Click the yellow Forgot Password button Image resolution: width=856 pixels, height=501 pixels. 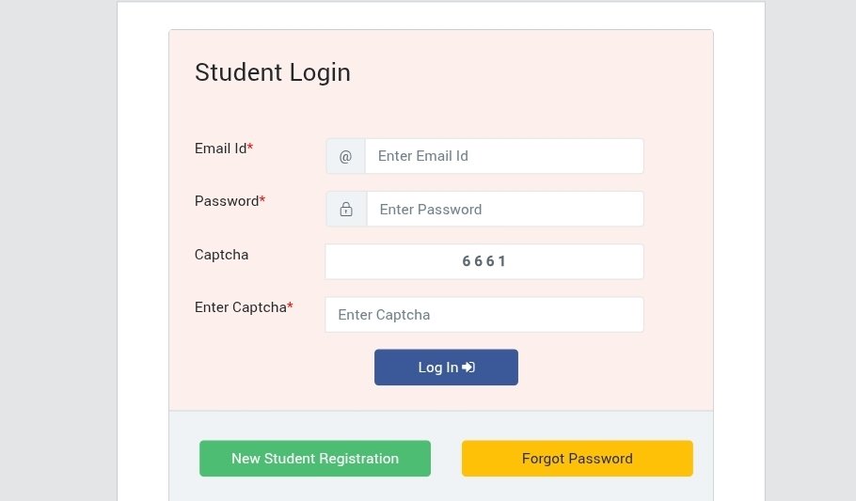coord(577,459)
